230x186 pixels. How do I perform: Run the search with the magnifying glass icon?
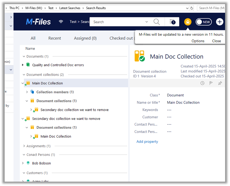coord(157,22)
